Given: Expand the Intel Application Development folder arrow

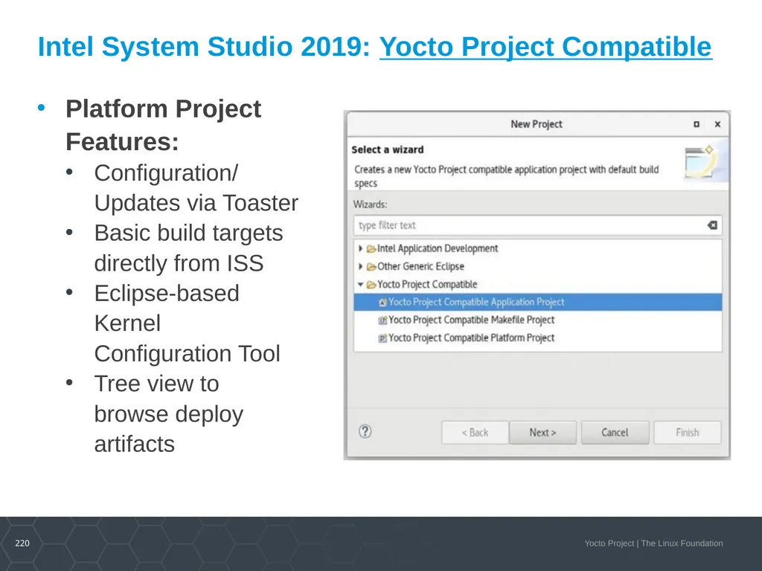Looking at the screenshot, I should pyautogui.click(x=360, y=248).
